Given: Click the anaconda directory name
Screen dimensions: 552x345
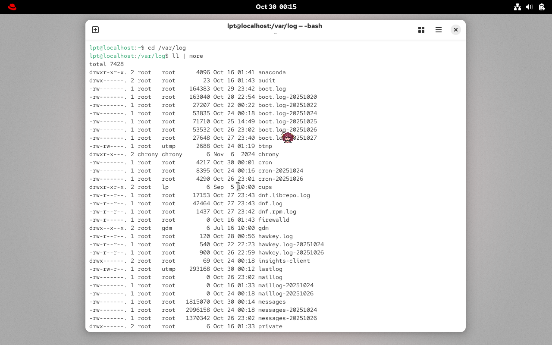Looking at the screenshot, I should (273, 72).
